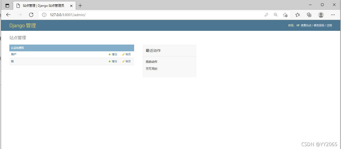Reload the admin page
This screenshot has height=149, width=341.
pos(31,15)
